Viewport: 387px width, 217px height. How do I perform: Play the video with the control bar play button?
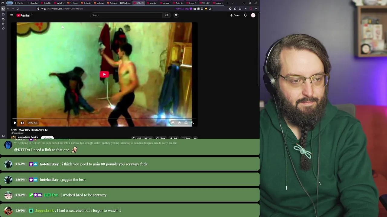[15, 123]
